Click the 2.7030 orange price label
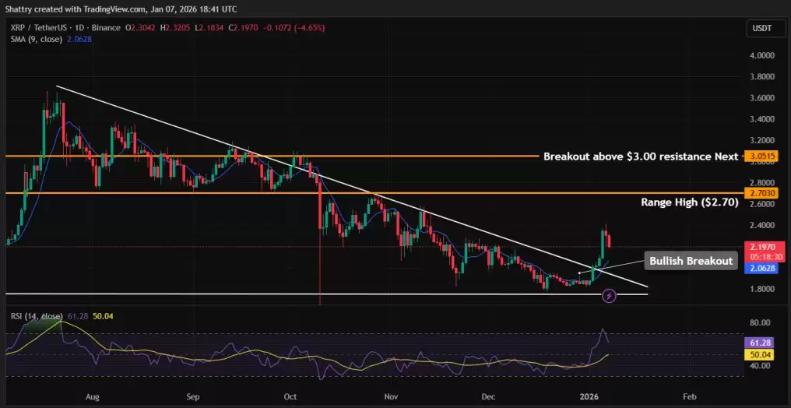This screenshot has width=791, height=408. coord(761,193)
